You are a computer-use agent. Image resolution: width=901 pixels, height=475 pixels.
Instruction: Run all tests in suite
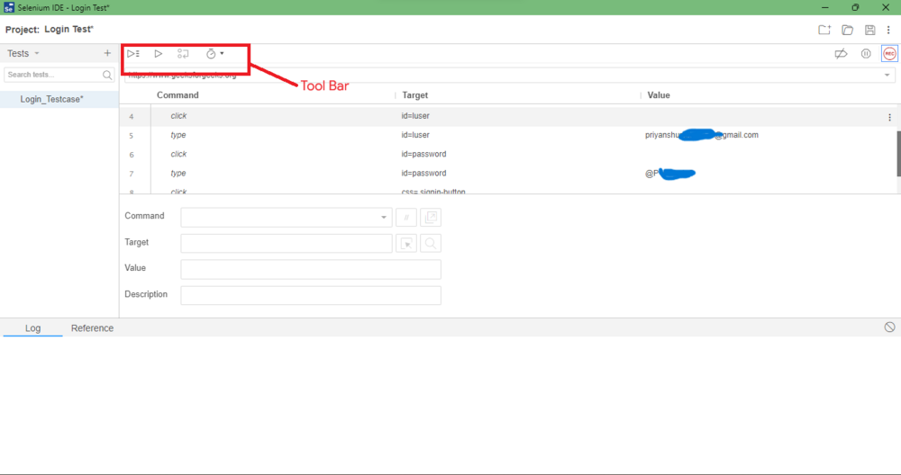pos(133,53)
